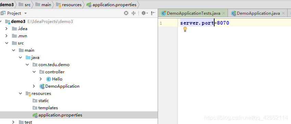Screen dimensions: 291x124
Task: Click the collapse all icon in Project panel
Action: [x=133, y=13]
